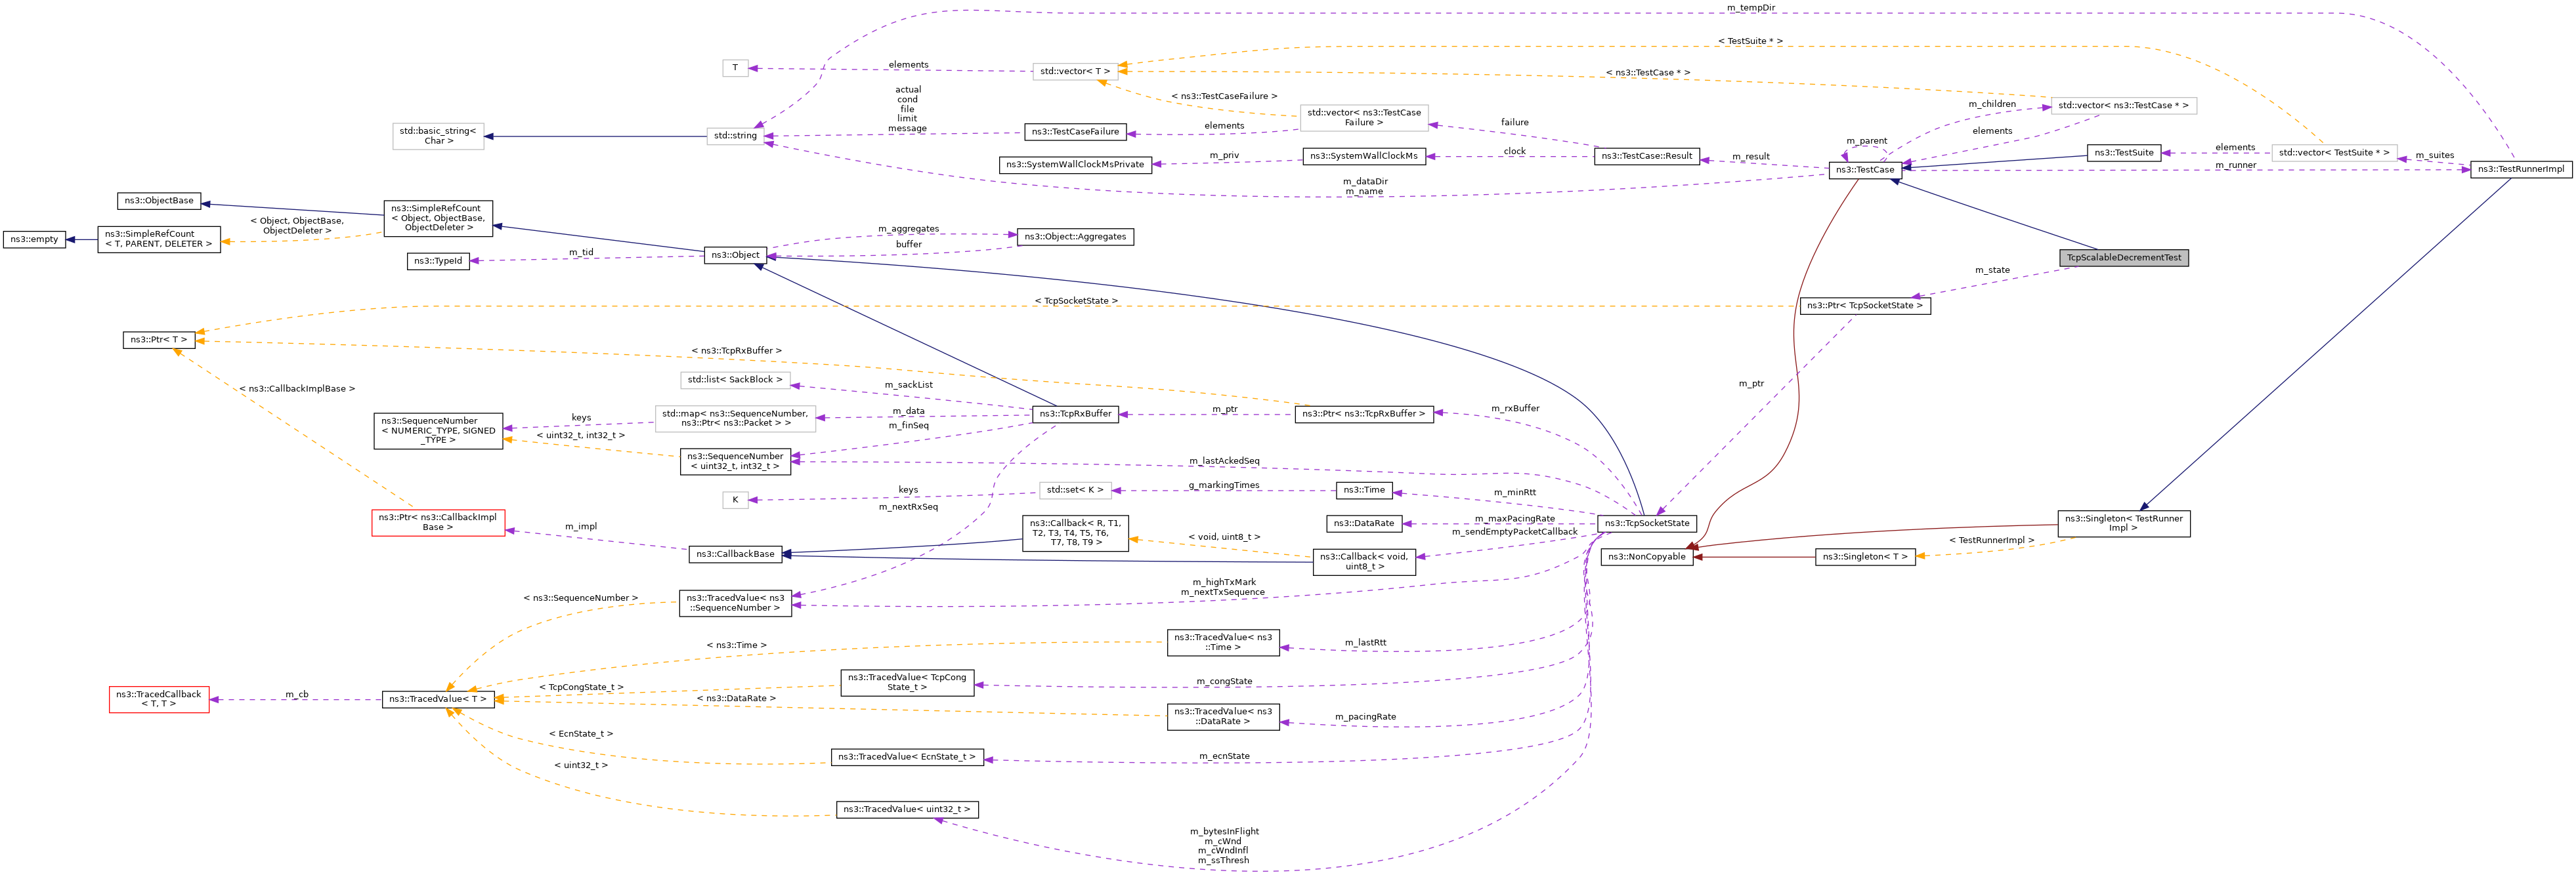Screen dimensions: 2576x875
Task: Click the ns3::empty node
Action: [x=34, y=239]
